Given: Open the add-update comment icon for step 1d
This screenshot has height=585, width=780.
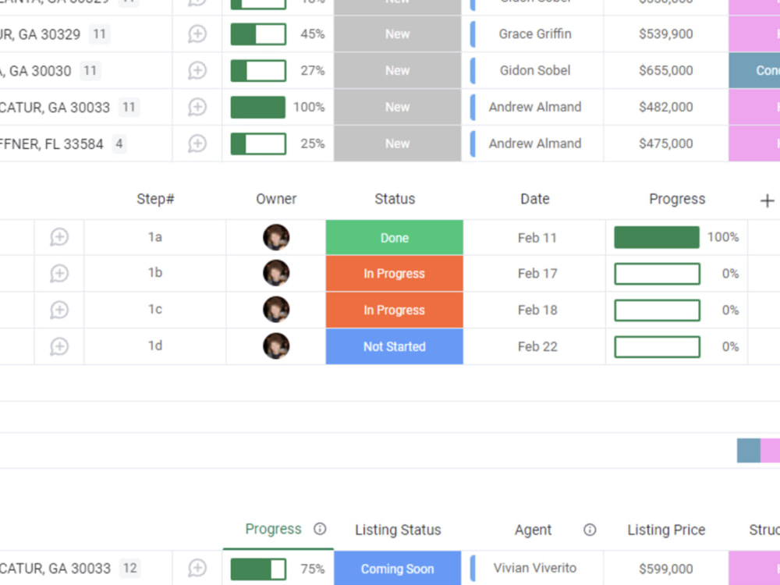Looking at the screenshot, I should click(x=59, y=346).
